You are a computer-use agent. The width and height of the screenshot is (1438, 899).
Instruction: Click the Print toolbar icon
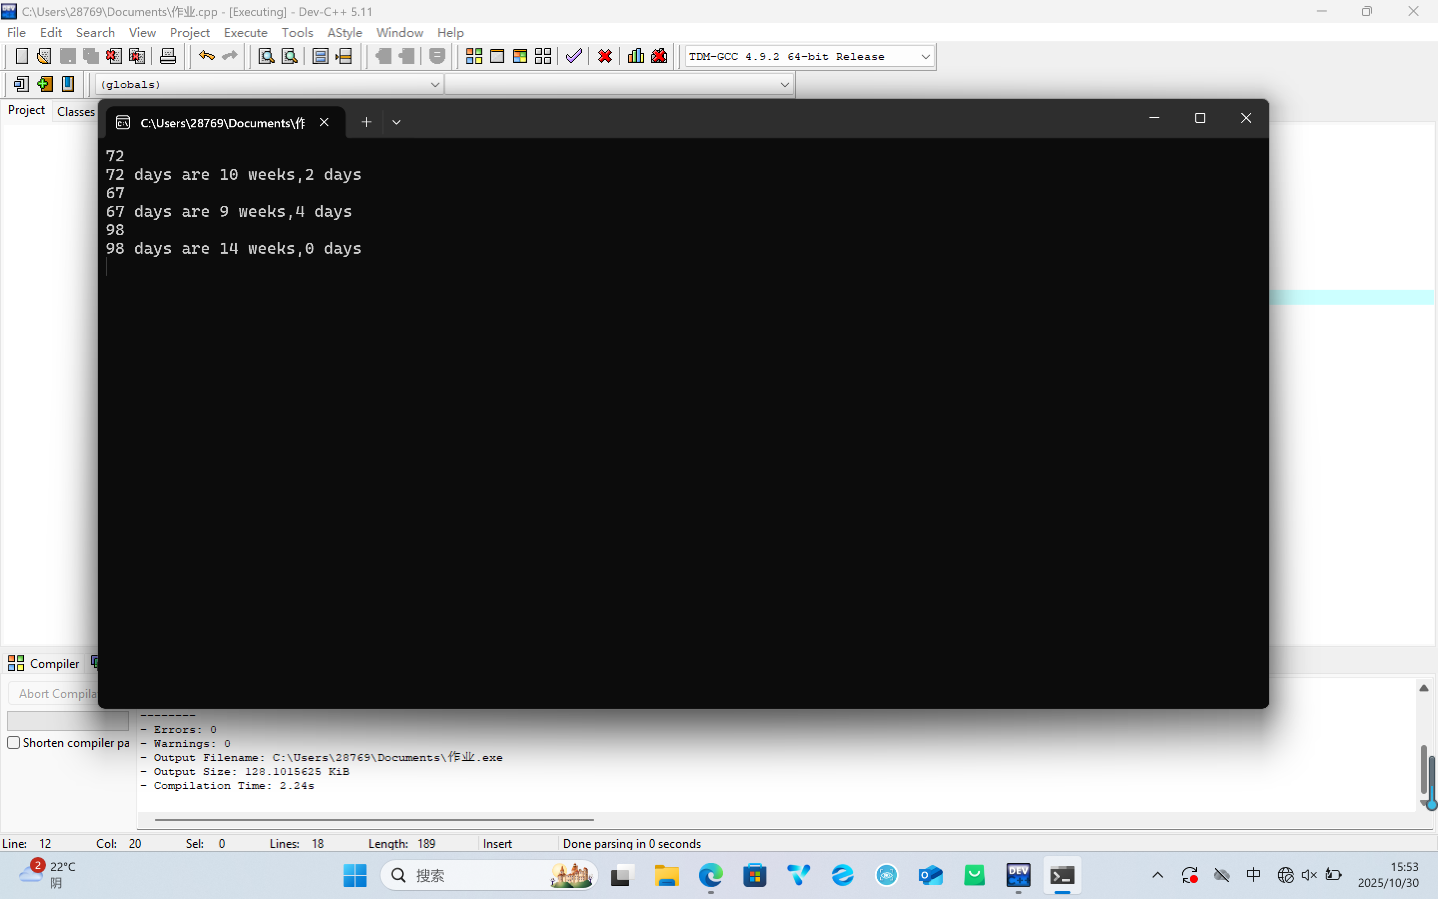point(168,56)
